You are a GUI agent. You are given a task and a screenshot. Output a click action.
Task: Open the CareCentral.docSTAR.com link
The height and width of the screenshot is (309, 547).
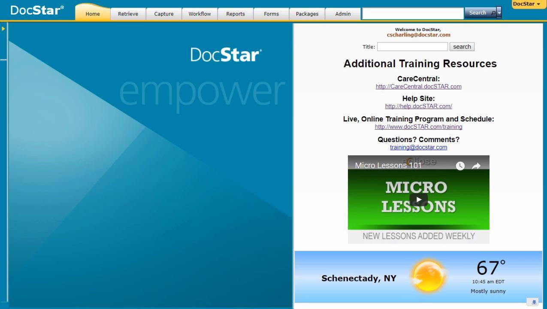point(419,86)
